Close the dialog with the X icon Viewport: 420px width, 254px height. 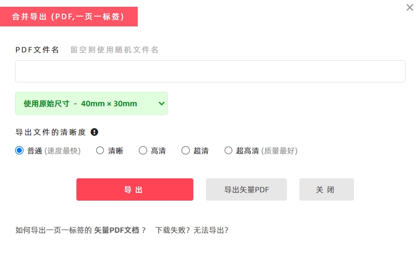410,7
